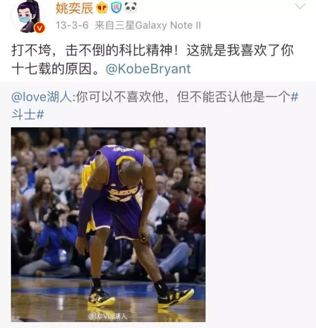316x328 pixels.
Task: Expand the post options chevron
Action: [300, 7]
